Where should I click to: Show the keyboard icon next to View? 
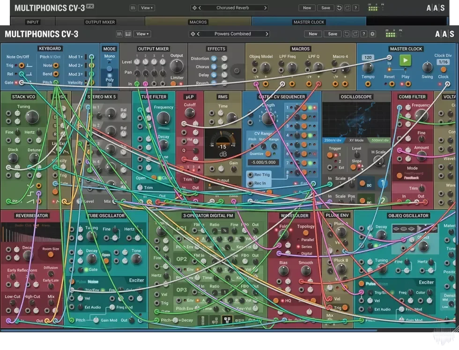tap(128, 34)
